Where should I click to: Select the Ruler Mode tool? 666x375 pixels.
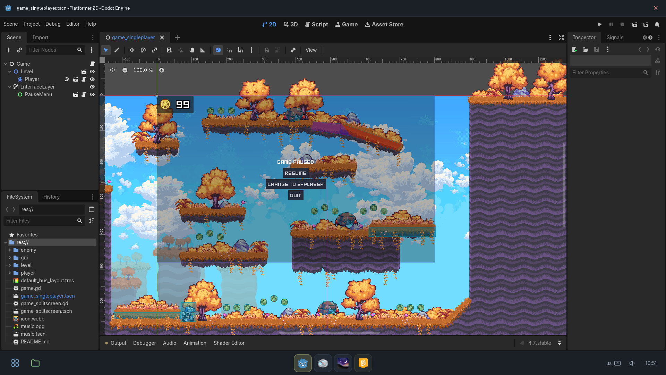(x=203, y=50)
